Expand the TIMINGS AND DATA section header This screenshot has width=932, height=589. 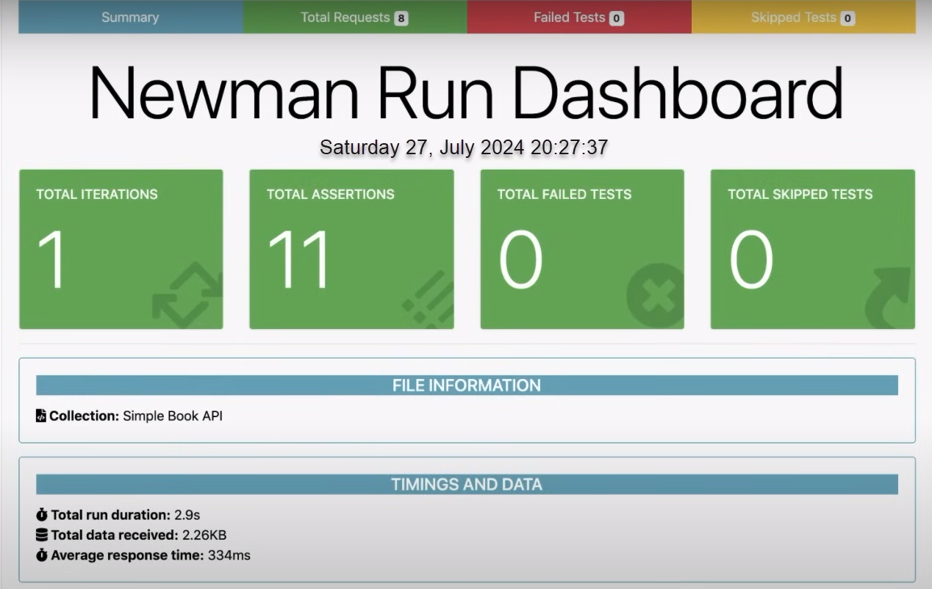[466, 484]
